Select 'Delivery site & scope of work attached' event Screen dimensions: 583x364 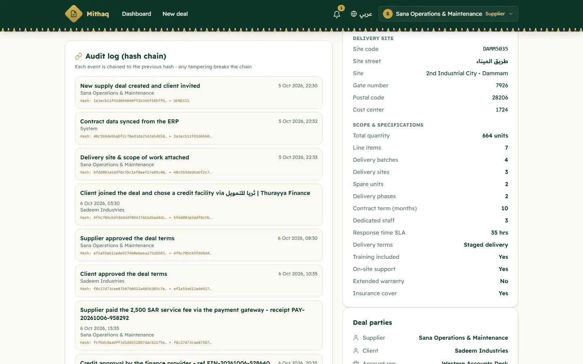click(199, 164)
